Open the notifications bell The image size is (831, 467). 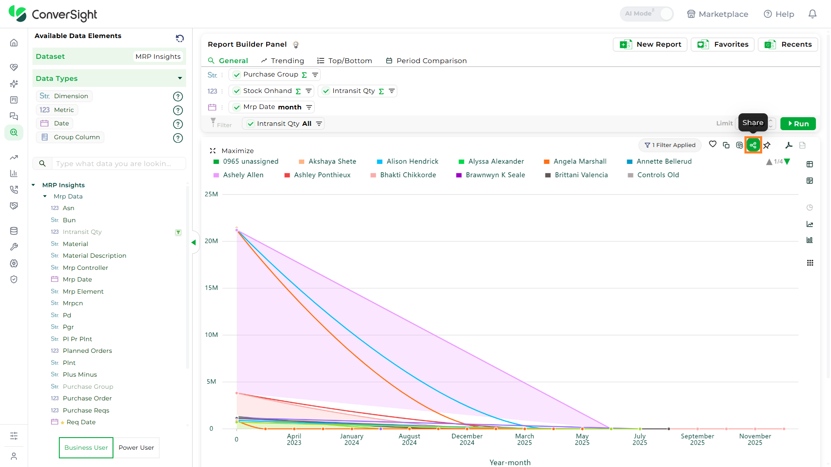point(812,14)
